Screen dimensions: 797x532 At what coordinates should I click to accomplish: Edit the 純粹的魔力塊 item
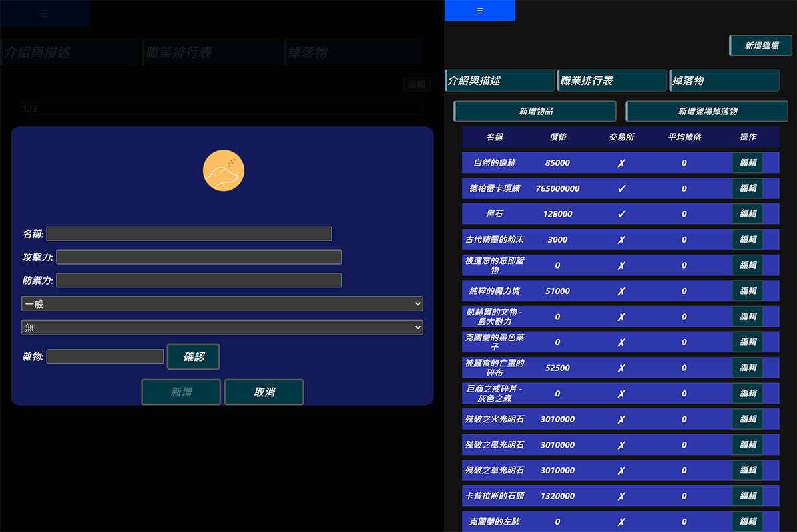coord(748,291)
